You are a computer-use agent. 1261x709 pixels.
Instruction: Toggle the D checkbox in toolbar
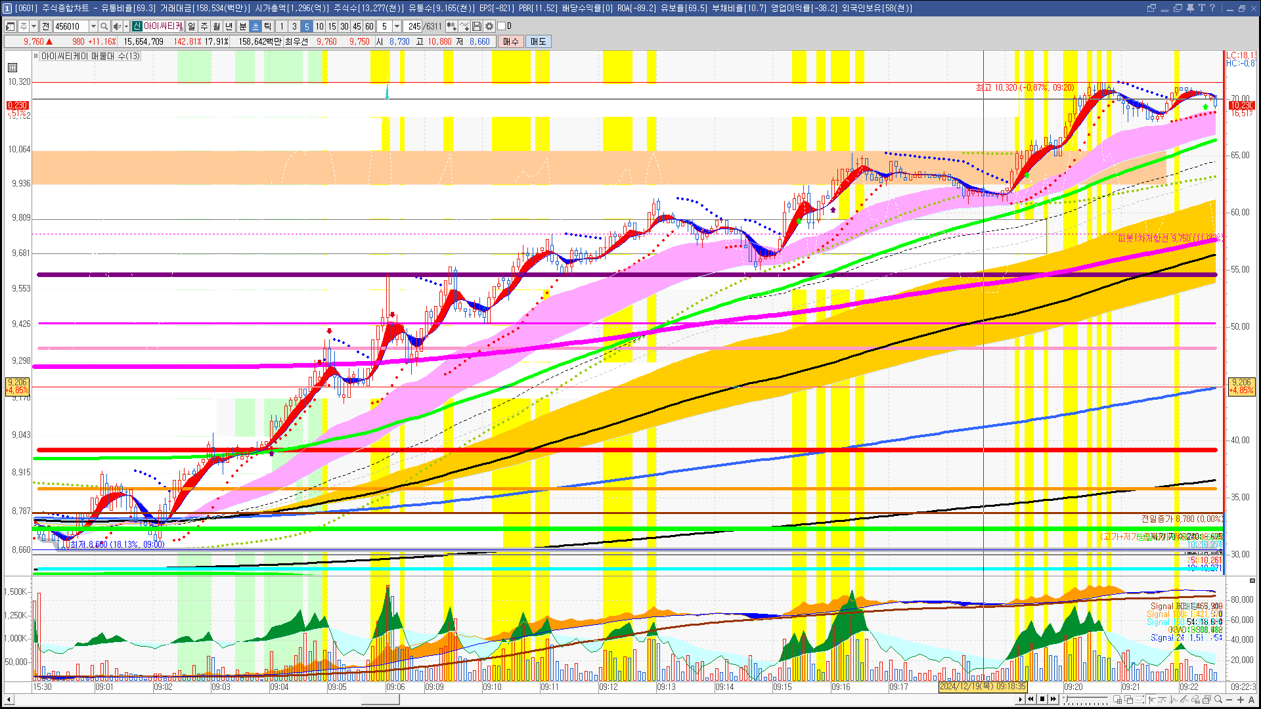point(502,26)
